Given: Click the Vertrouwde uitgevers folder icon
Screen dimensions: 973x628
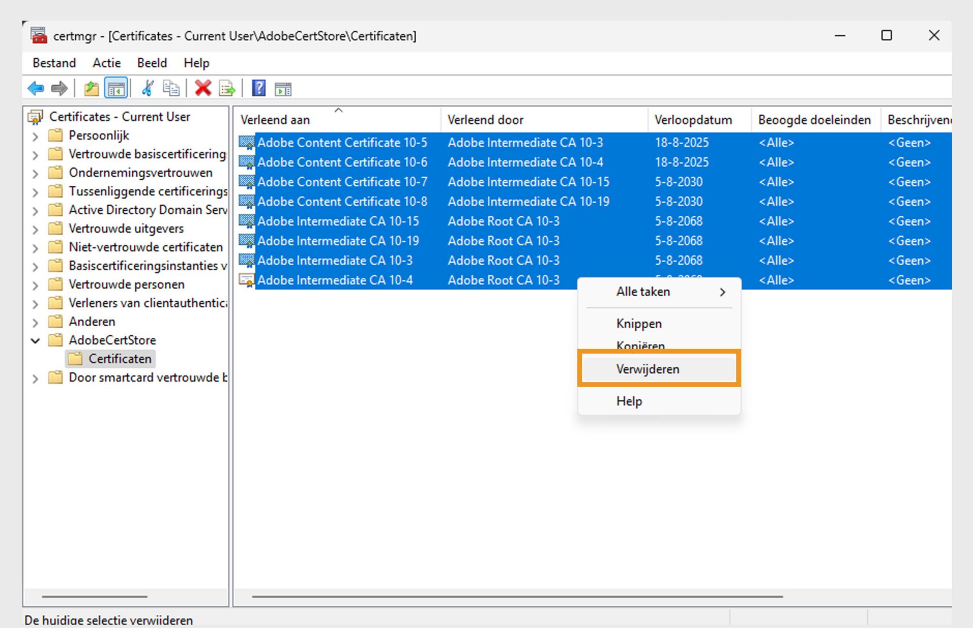Looking at the screenshot, I should (55, 228).
